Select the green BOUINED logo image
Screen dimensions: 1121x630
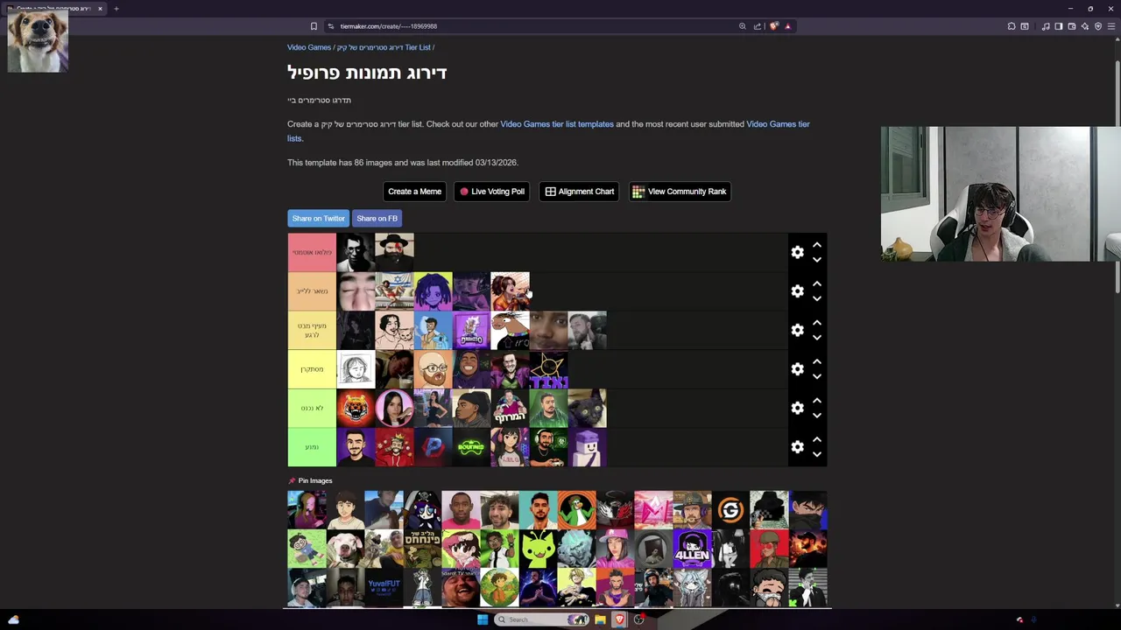[x=471, y=447]
